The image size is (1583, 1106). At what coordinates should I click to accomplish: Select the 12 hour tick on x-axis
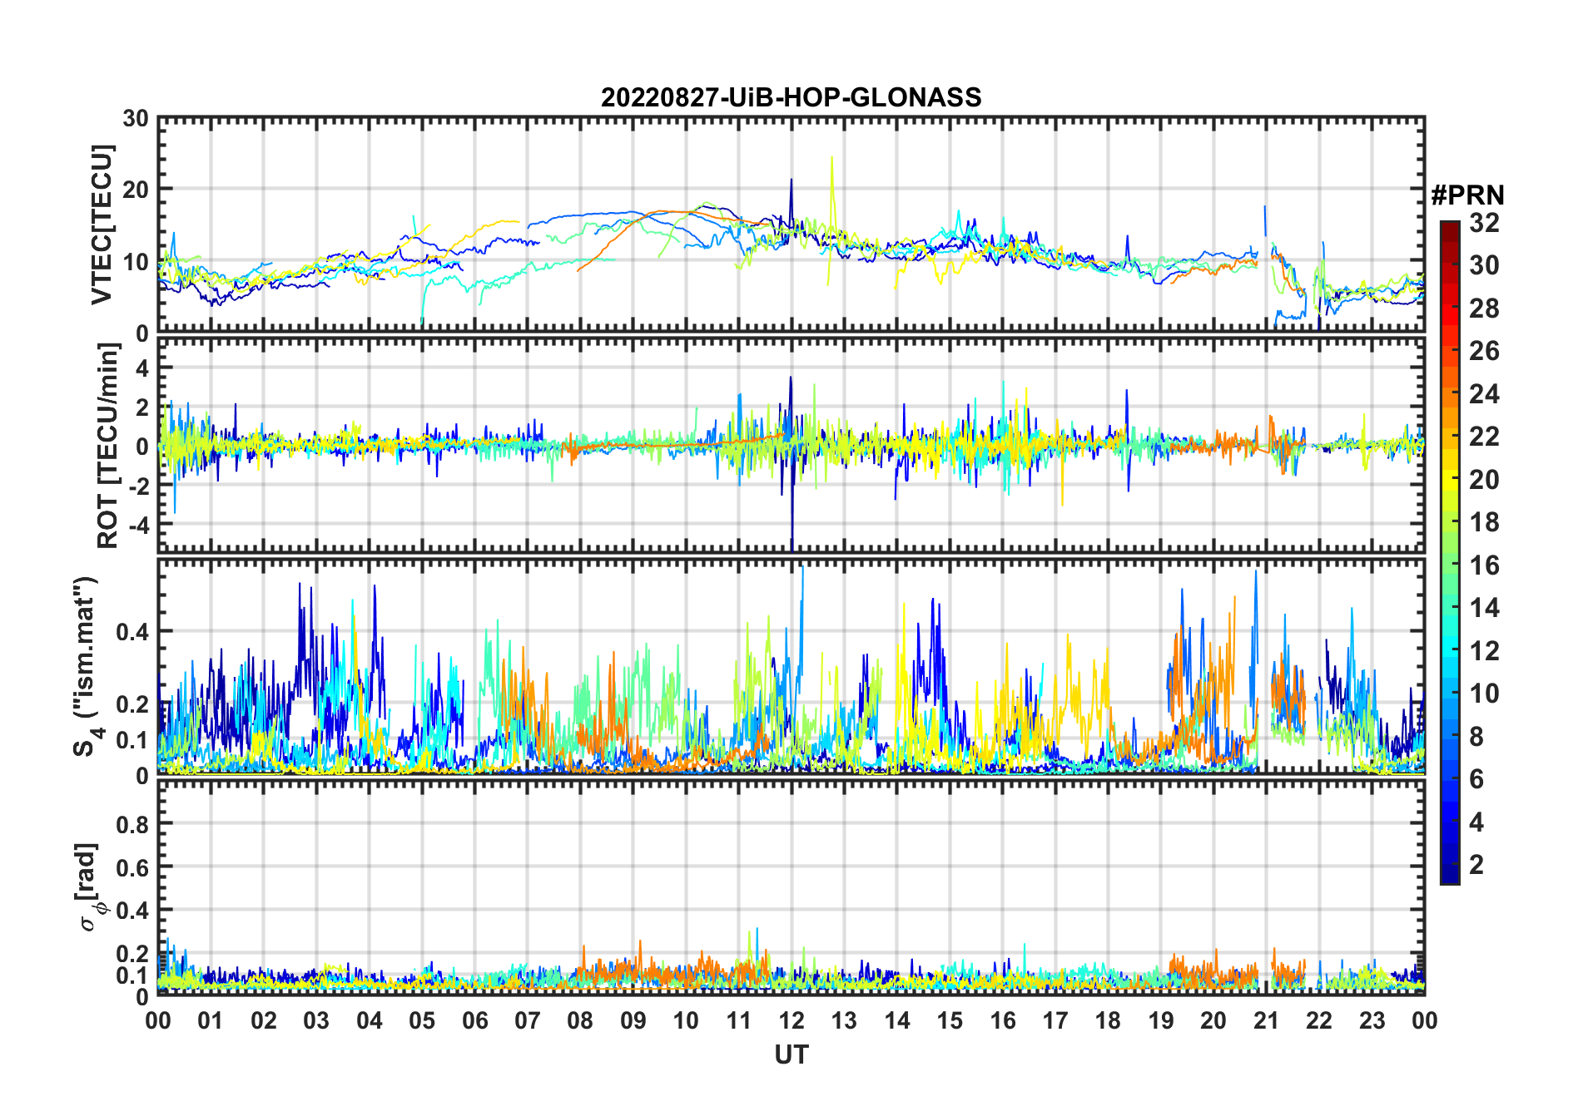[x=791, y=1020]
